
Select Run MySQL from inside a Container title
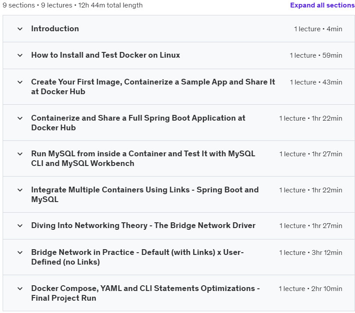[x=143, y=158]
